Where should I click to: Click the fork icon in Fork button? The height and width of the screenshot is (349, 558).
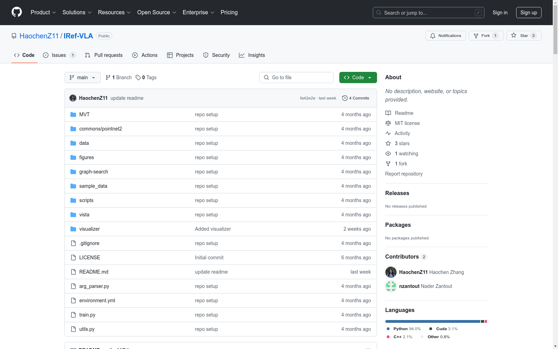(476, 36)
